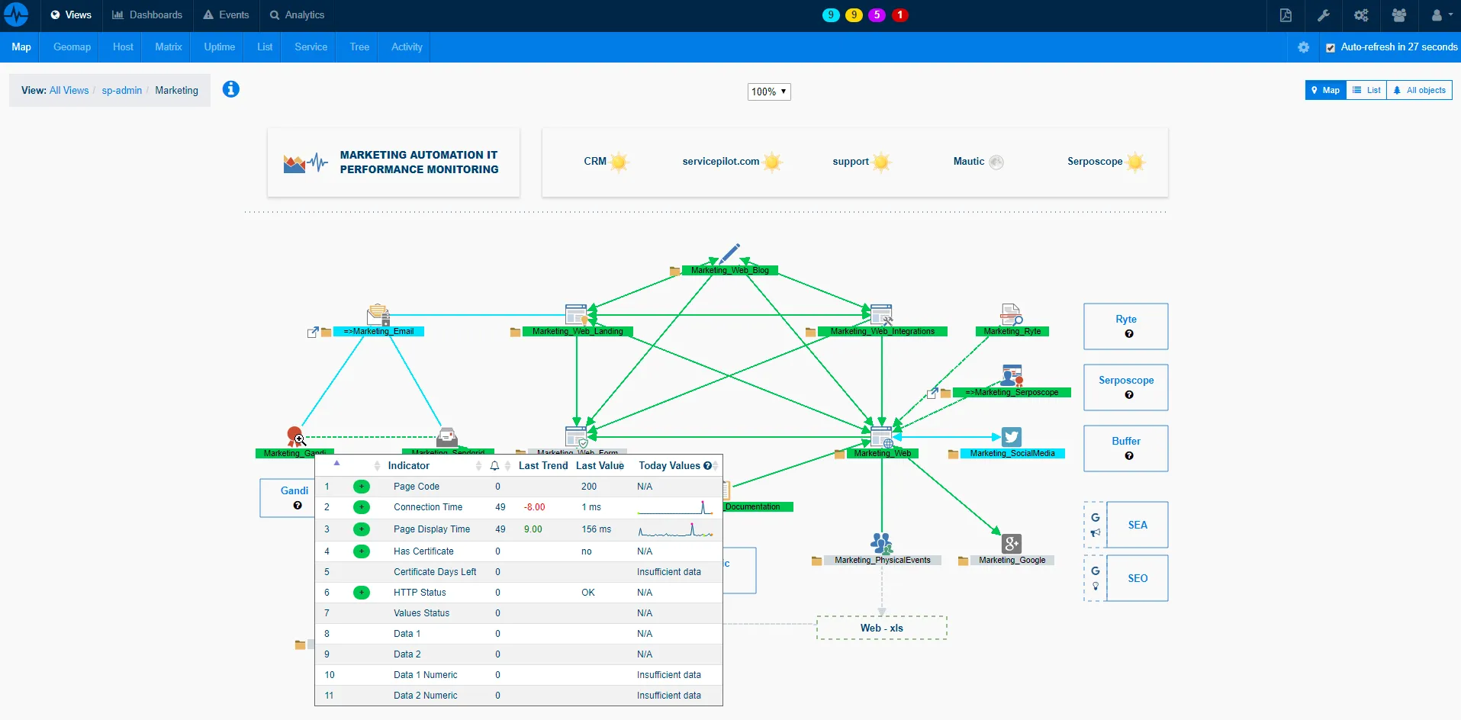
Task: Disable the Auto-refresh checkbox
Action: coord(1331,47)
